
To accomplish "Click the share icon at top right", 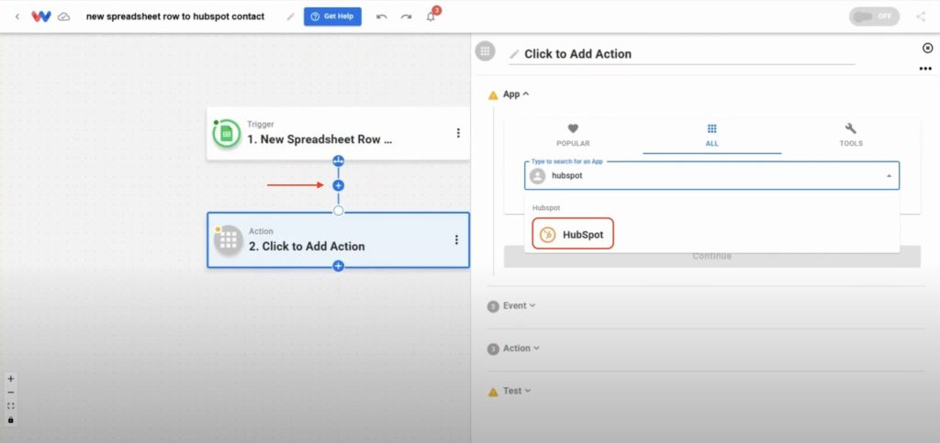I will 921,17.
